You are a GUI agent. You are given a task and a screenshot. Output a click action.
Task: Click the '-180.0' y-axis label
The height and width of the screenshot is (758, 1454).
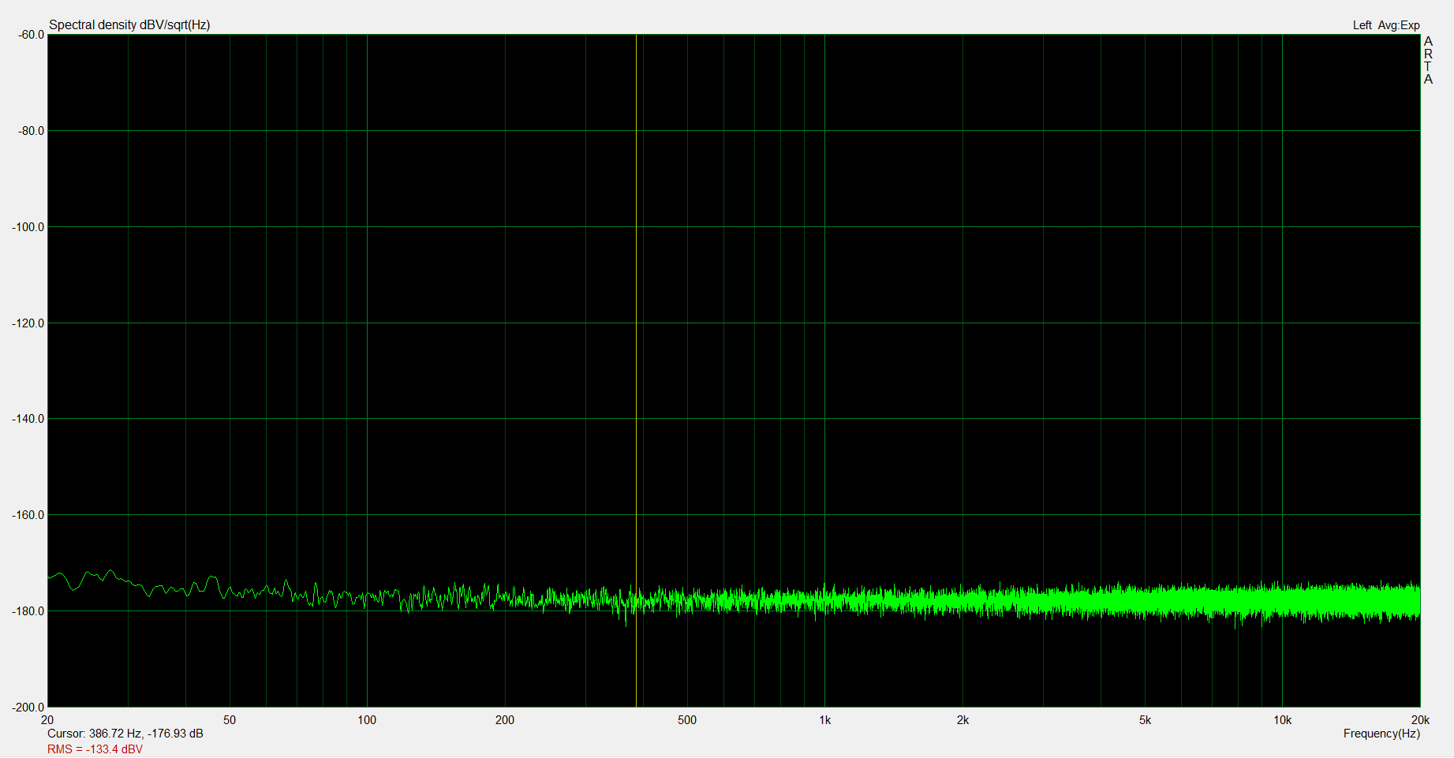click(x=28, y=611)
